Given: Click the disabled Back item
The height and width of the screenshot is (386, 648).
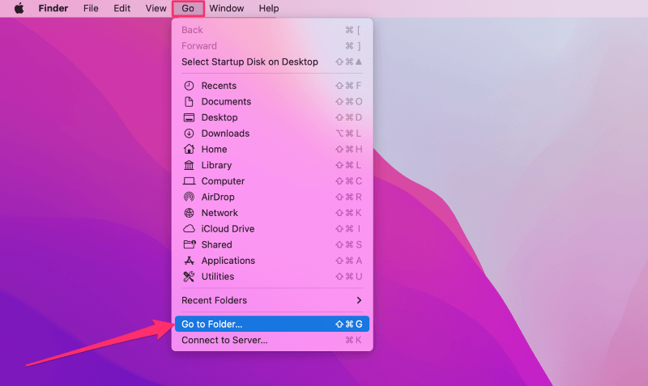Looking at the screenshot, I should coord(272,30).
